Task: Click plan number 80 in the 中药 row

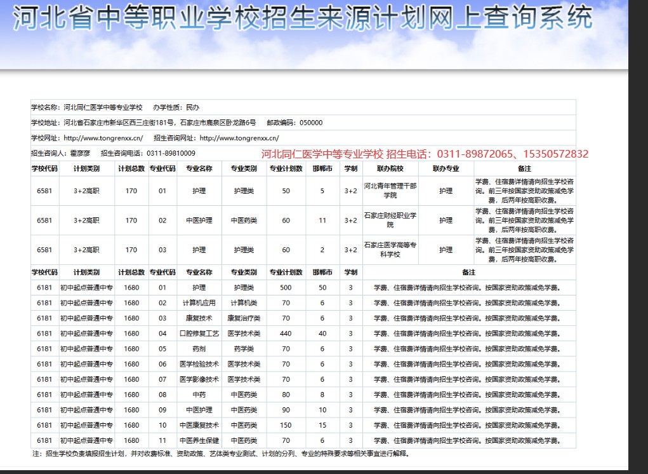Action: click(x=286, y=395)
